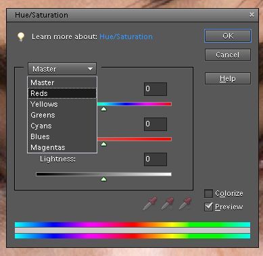Choose Reds from the channel list
Image resolution: width=263 pixels, height=256 pixels.
[x=62, y=93]
